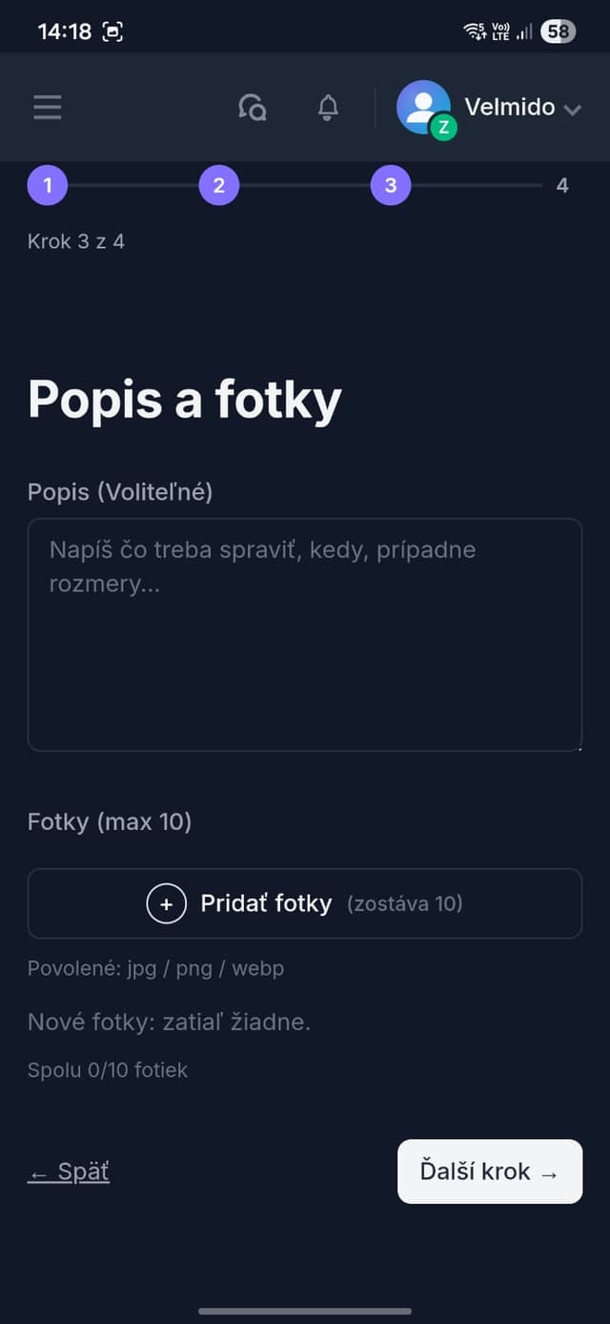Image resolution: width=610 pixels, height=1324 pixels.
Task: Click the screen recording icon in status bar
Action: pos(113,31)
